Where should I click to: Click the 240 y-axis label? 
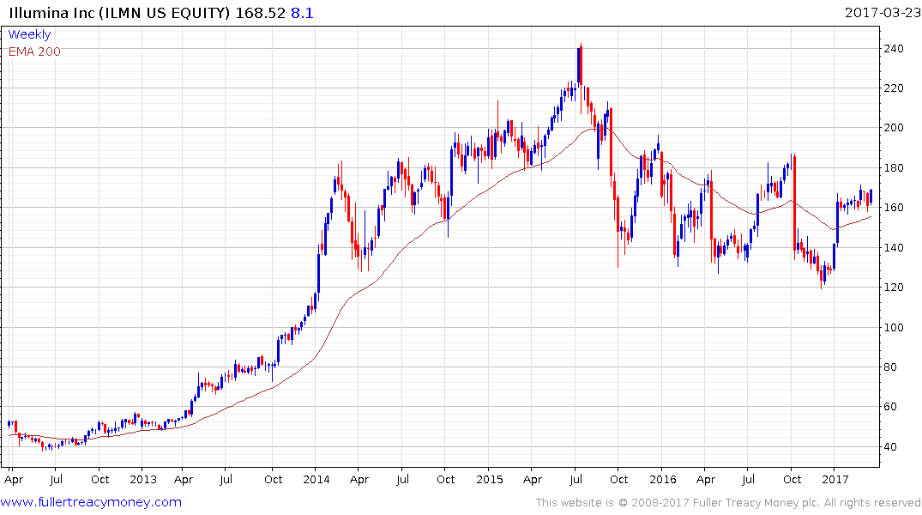point(894,49)
